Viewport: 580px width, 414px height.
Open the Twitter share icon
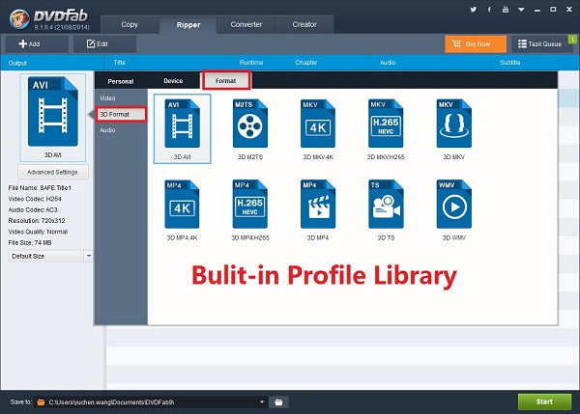coord(473,10)
